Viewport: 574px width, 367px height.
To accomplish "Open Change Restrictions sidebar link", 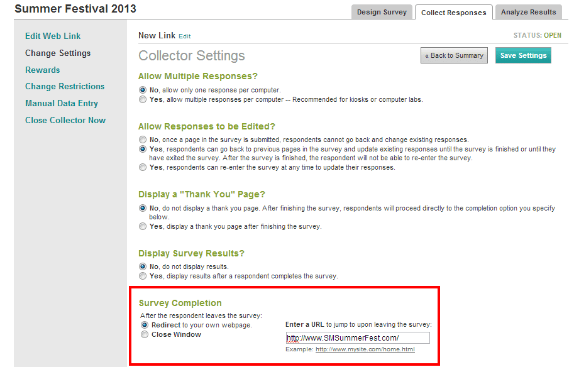I will pyautogui.click(x=65, y=87).
